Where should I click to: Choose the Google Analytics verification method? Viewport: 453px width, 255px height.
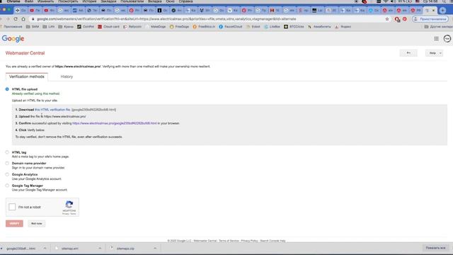coord(7,174)
